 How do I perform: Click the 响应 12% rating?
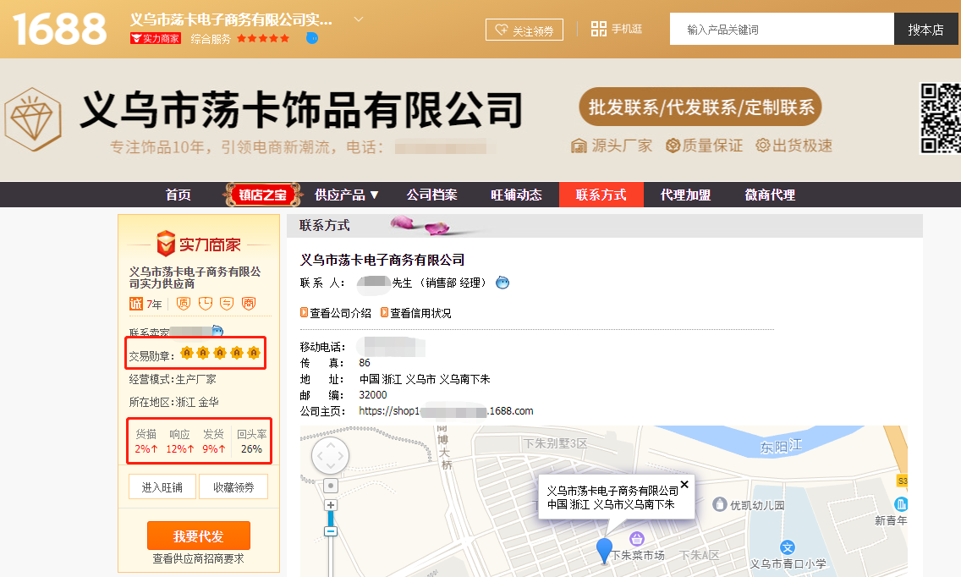click(179, 442)
